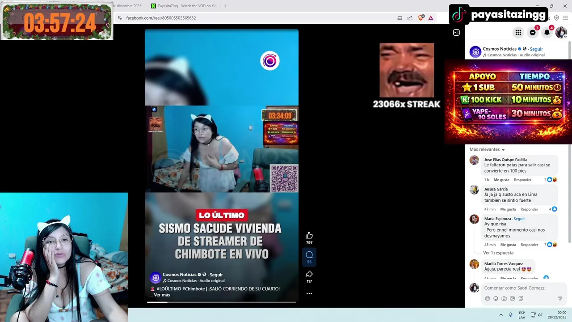
Task: Expand reel caption with 'Ver más'
Action: [162, 295]
